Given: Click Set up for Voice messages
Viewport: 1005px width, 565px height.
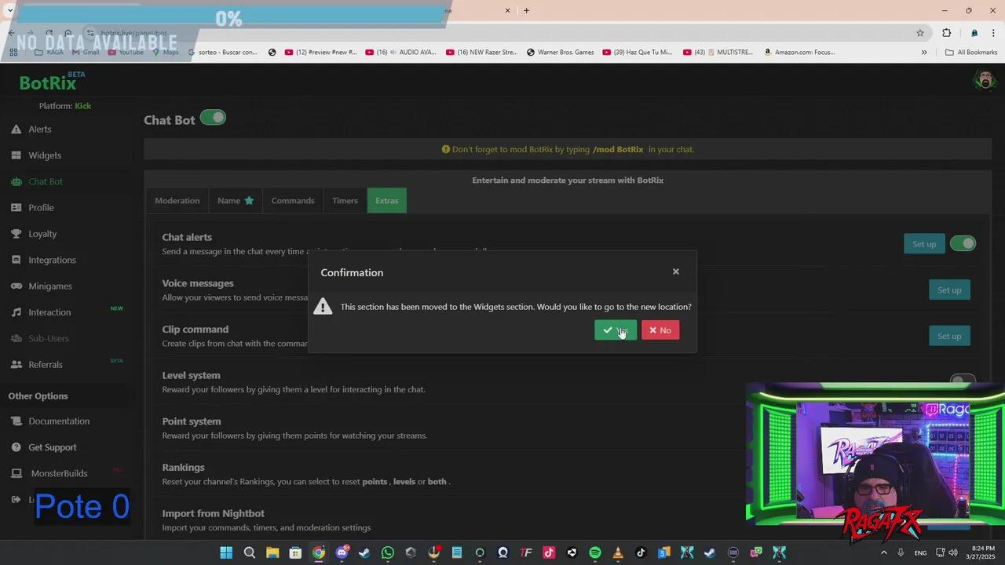Looking at the screenshot, I should tap(949, 290).
